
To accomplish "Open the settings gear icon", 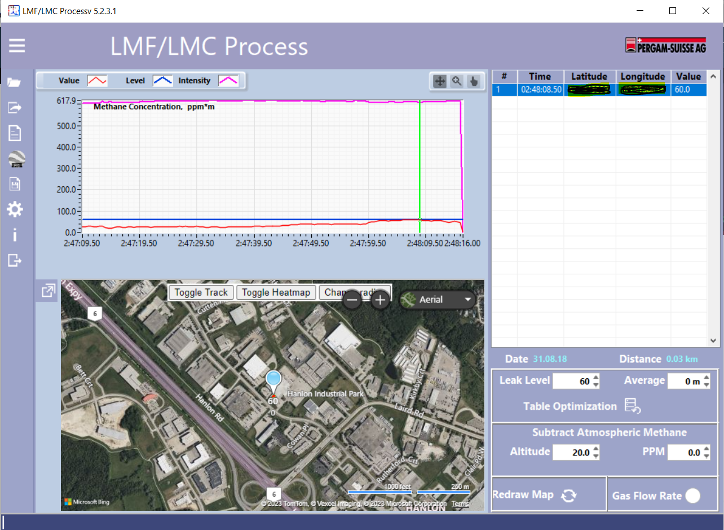I will pos(15,209).
